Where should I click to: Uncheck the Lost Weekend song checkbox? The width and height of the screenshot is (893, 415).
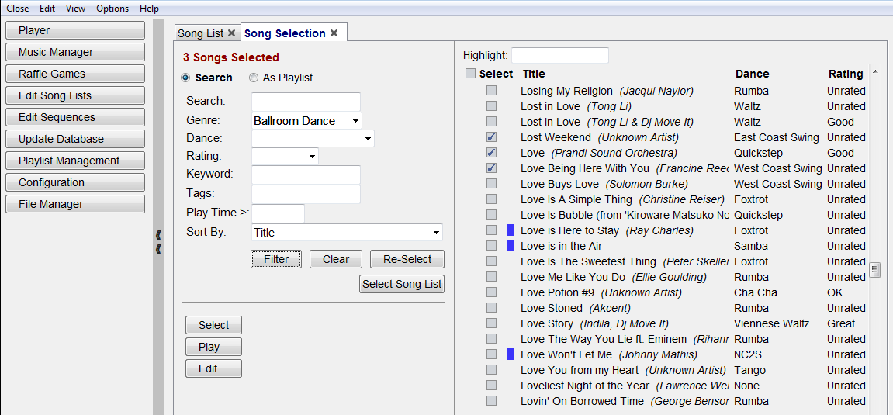click(x=491, y=137)
